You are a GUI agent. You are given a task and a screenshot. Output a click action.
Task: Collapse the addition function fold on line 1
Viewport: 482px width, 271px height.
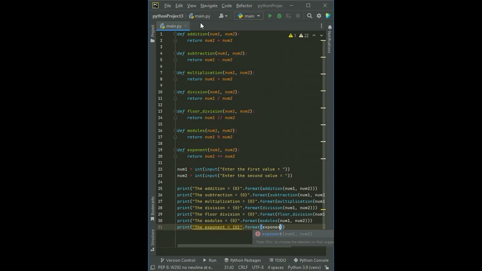coord(175,34)
